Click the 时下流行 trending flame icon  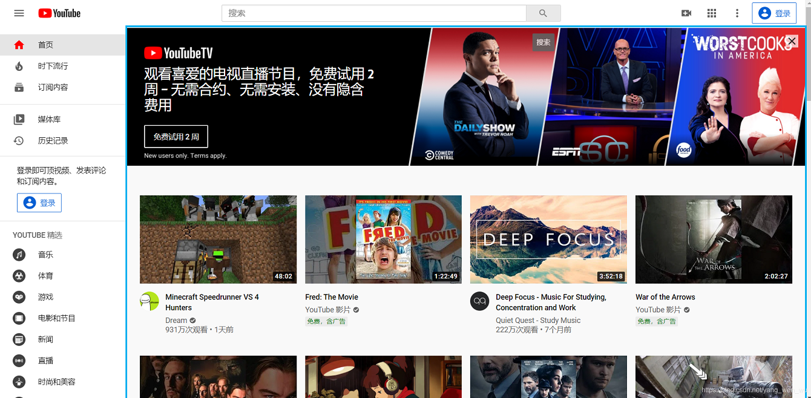point(19,66)
